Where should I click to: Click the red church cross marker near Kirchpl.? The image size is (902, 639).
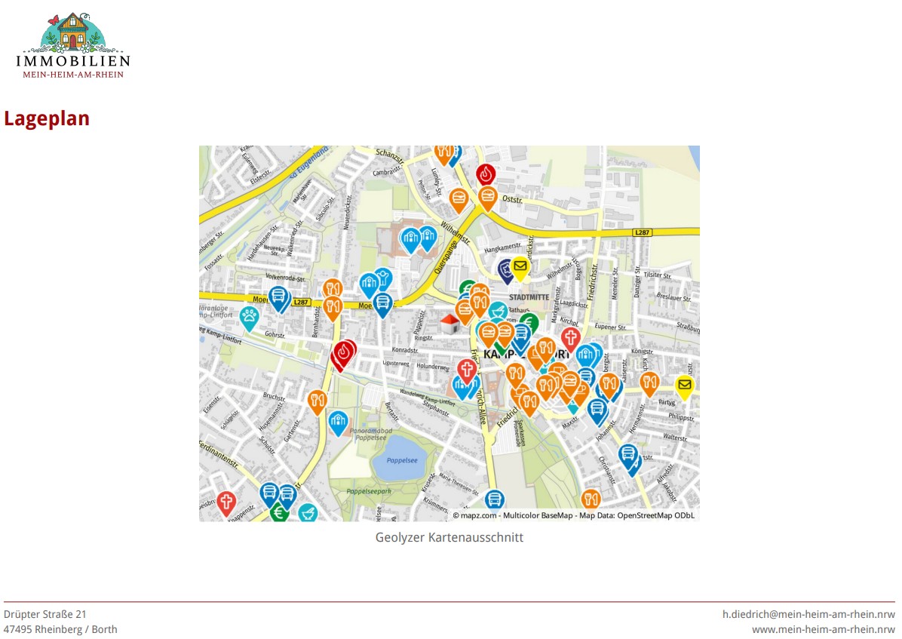(x=571, y=338)
